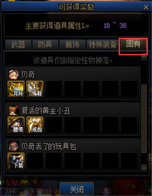Click the empty slot next to 下装
The image size is (152, 196).
tap(35, 161)
